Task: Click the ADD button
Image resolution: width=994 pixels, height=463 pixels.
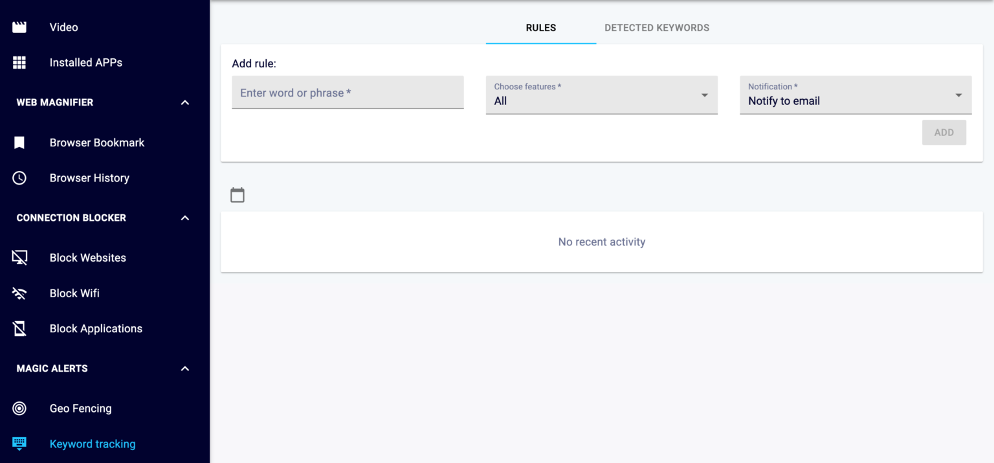Action: [x=944, y=132]
